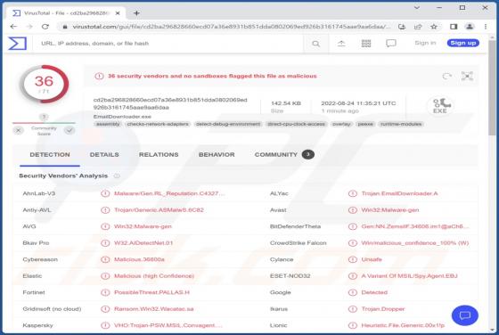
Task: Click the info icon beside Security Vendors' Analysis
Action: click(117, 176)
